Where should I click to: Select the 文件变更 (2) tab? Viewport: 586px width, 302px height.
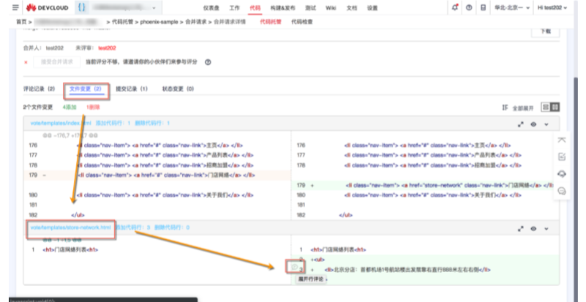[x=86, y=88]
